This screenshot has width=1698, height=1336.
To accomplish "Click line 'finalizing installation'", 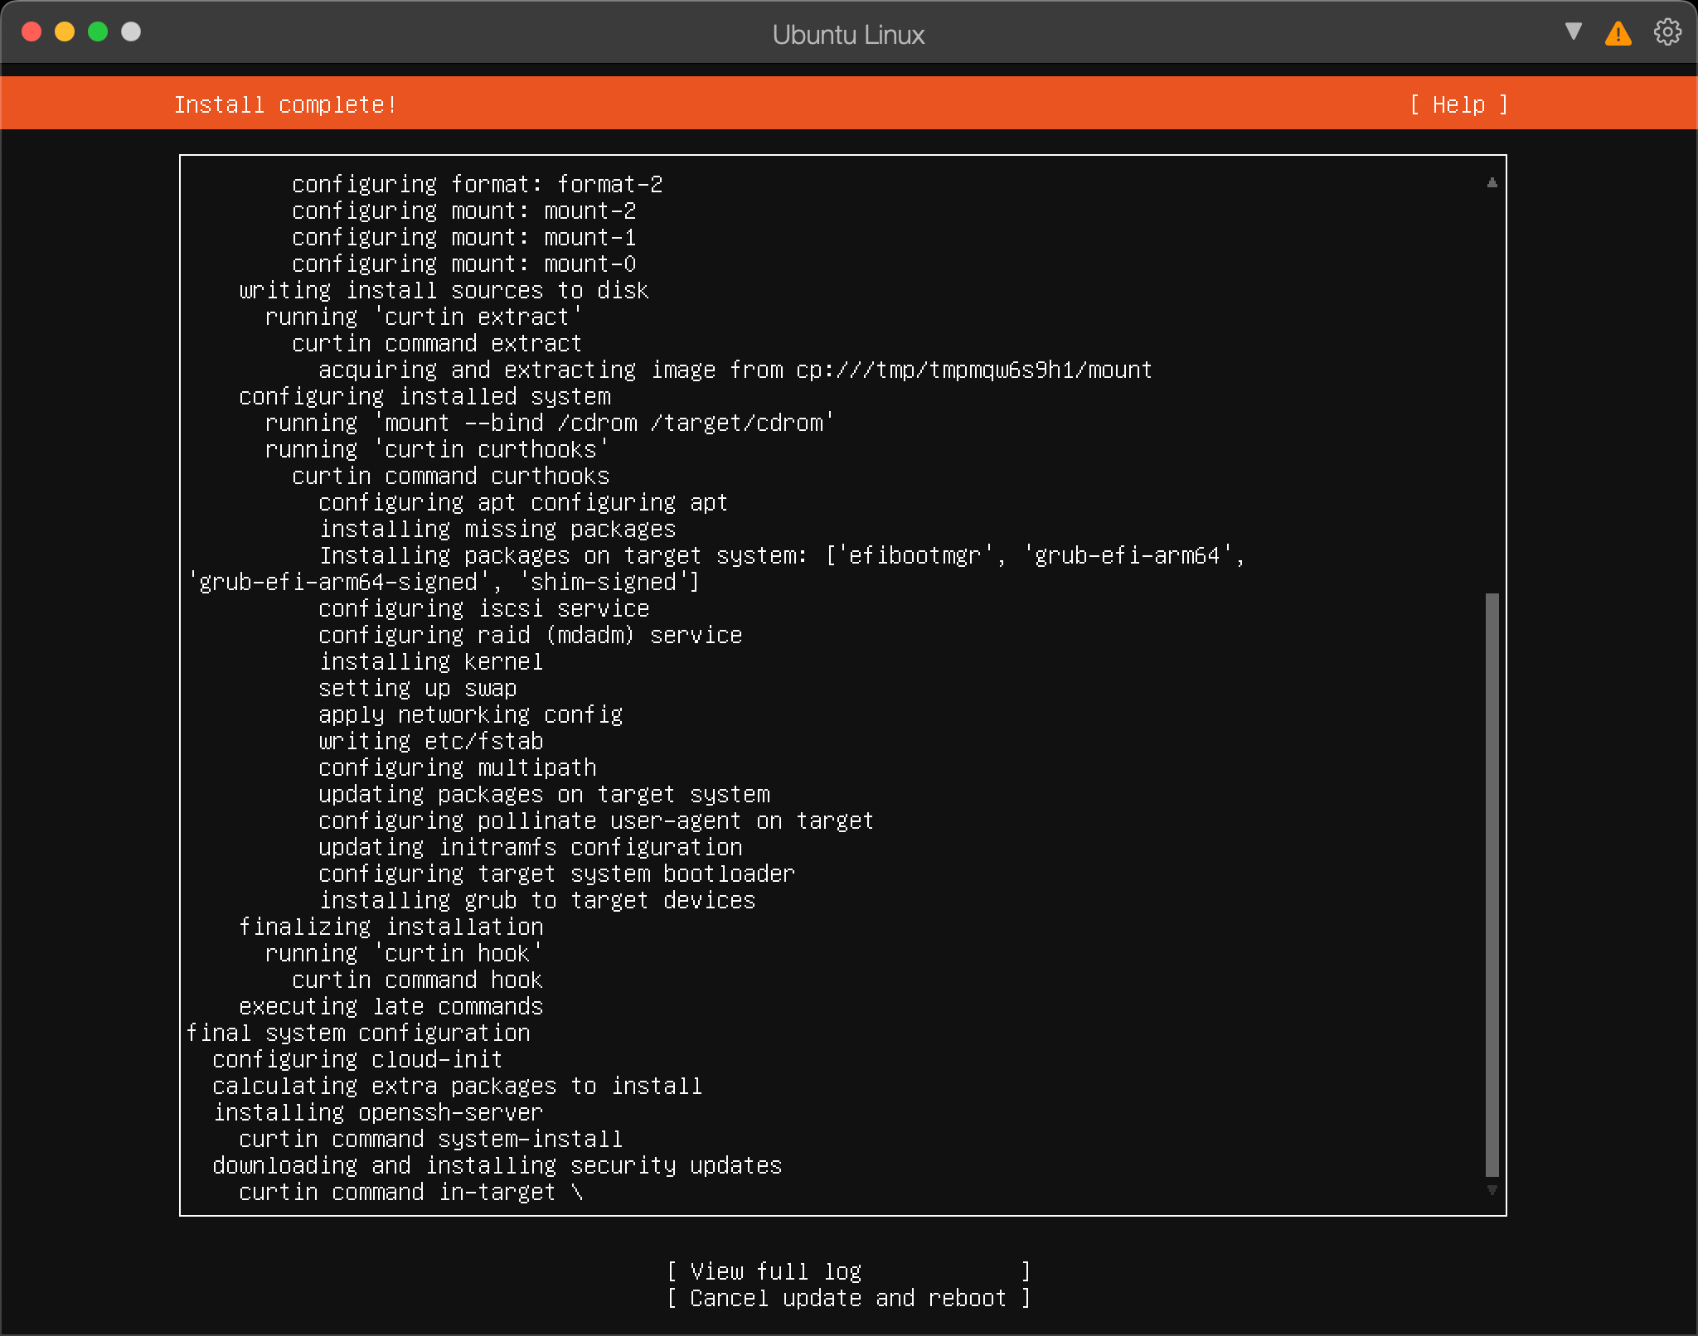I will point(391,927).
